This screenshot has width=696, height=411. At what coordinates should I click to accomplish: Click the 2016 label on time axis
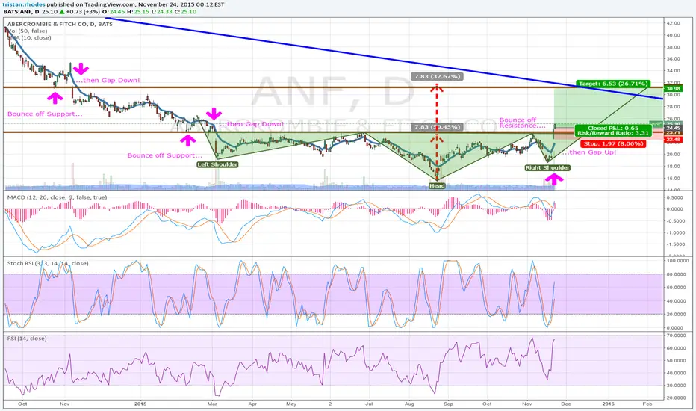609,404
